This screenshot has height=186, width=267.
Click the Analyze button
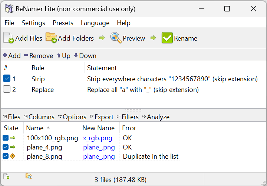155,117
